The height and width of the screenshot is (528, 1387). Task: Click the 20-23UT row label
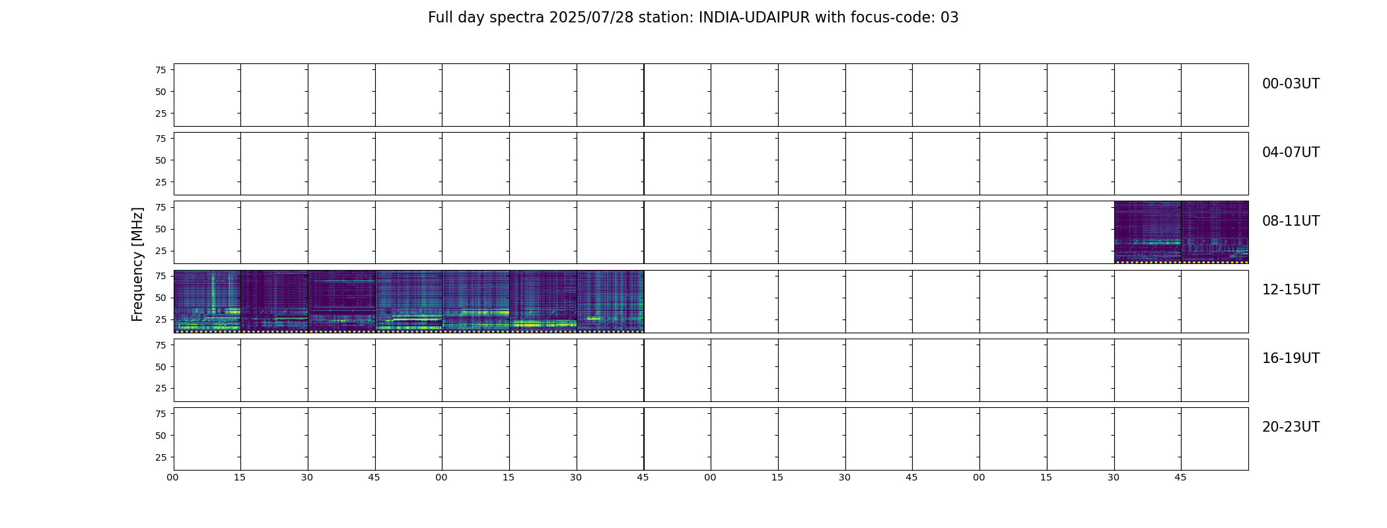pos(1291,427)
